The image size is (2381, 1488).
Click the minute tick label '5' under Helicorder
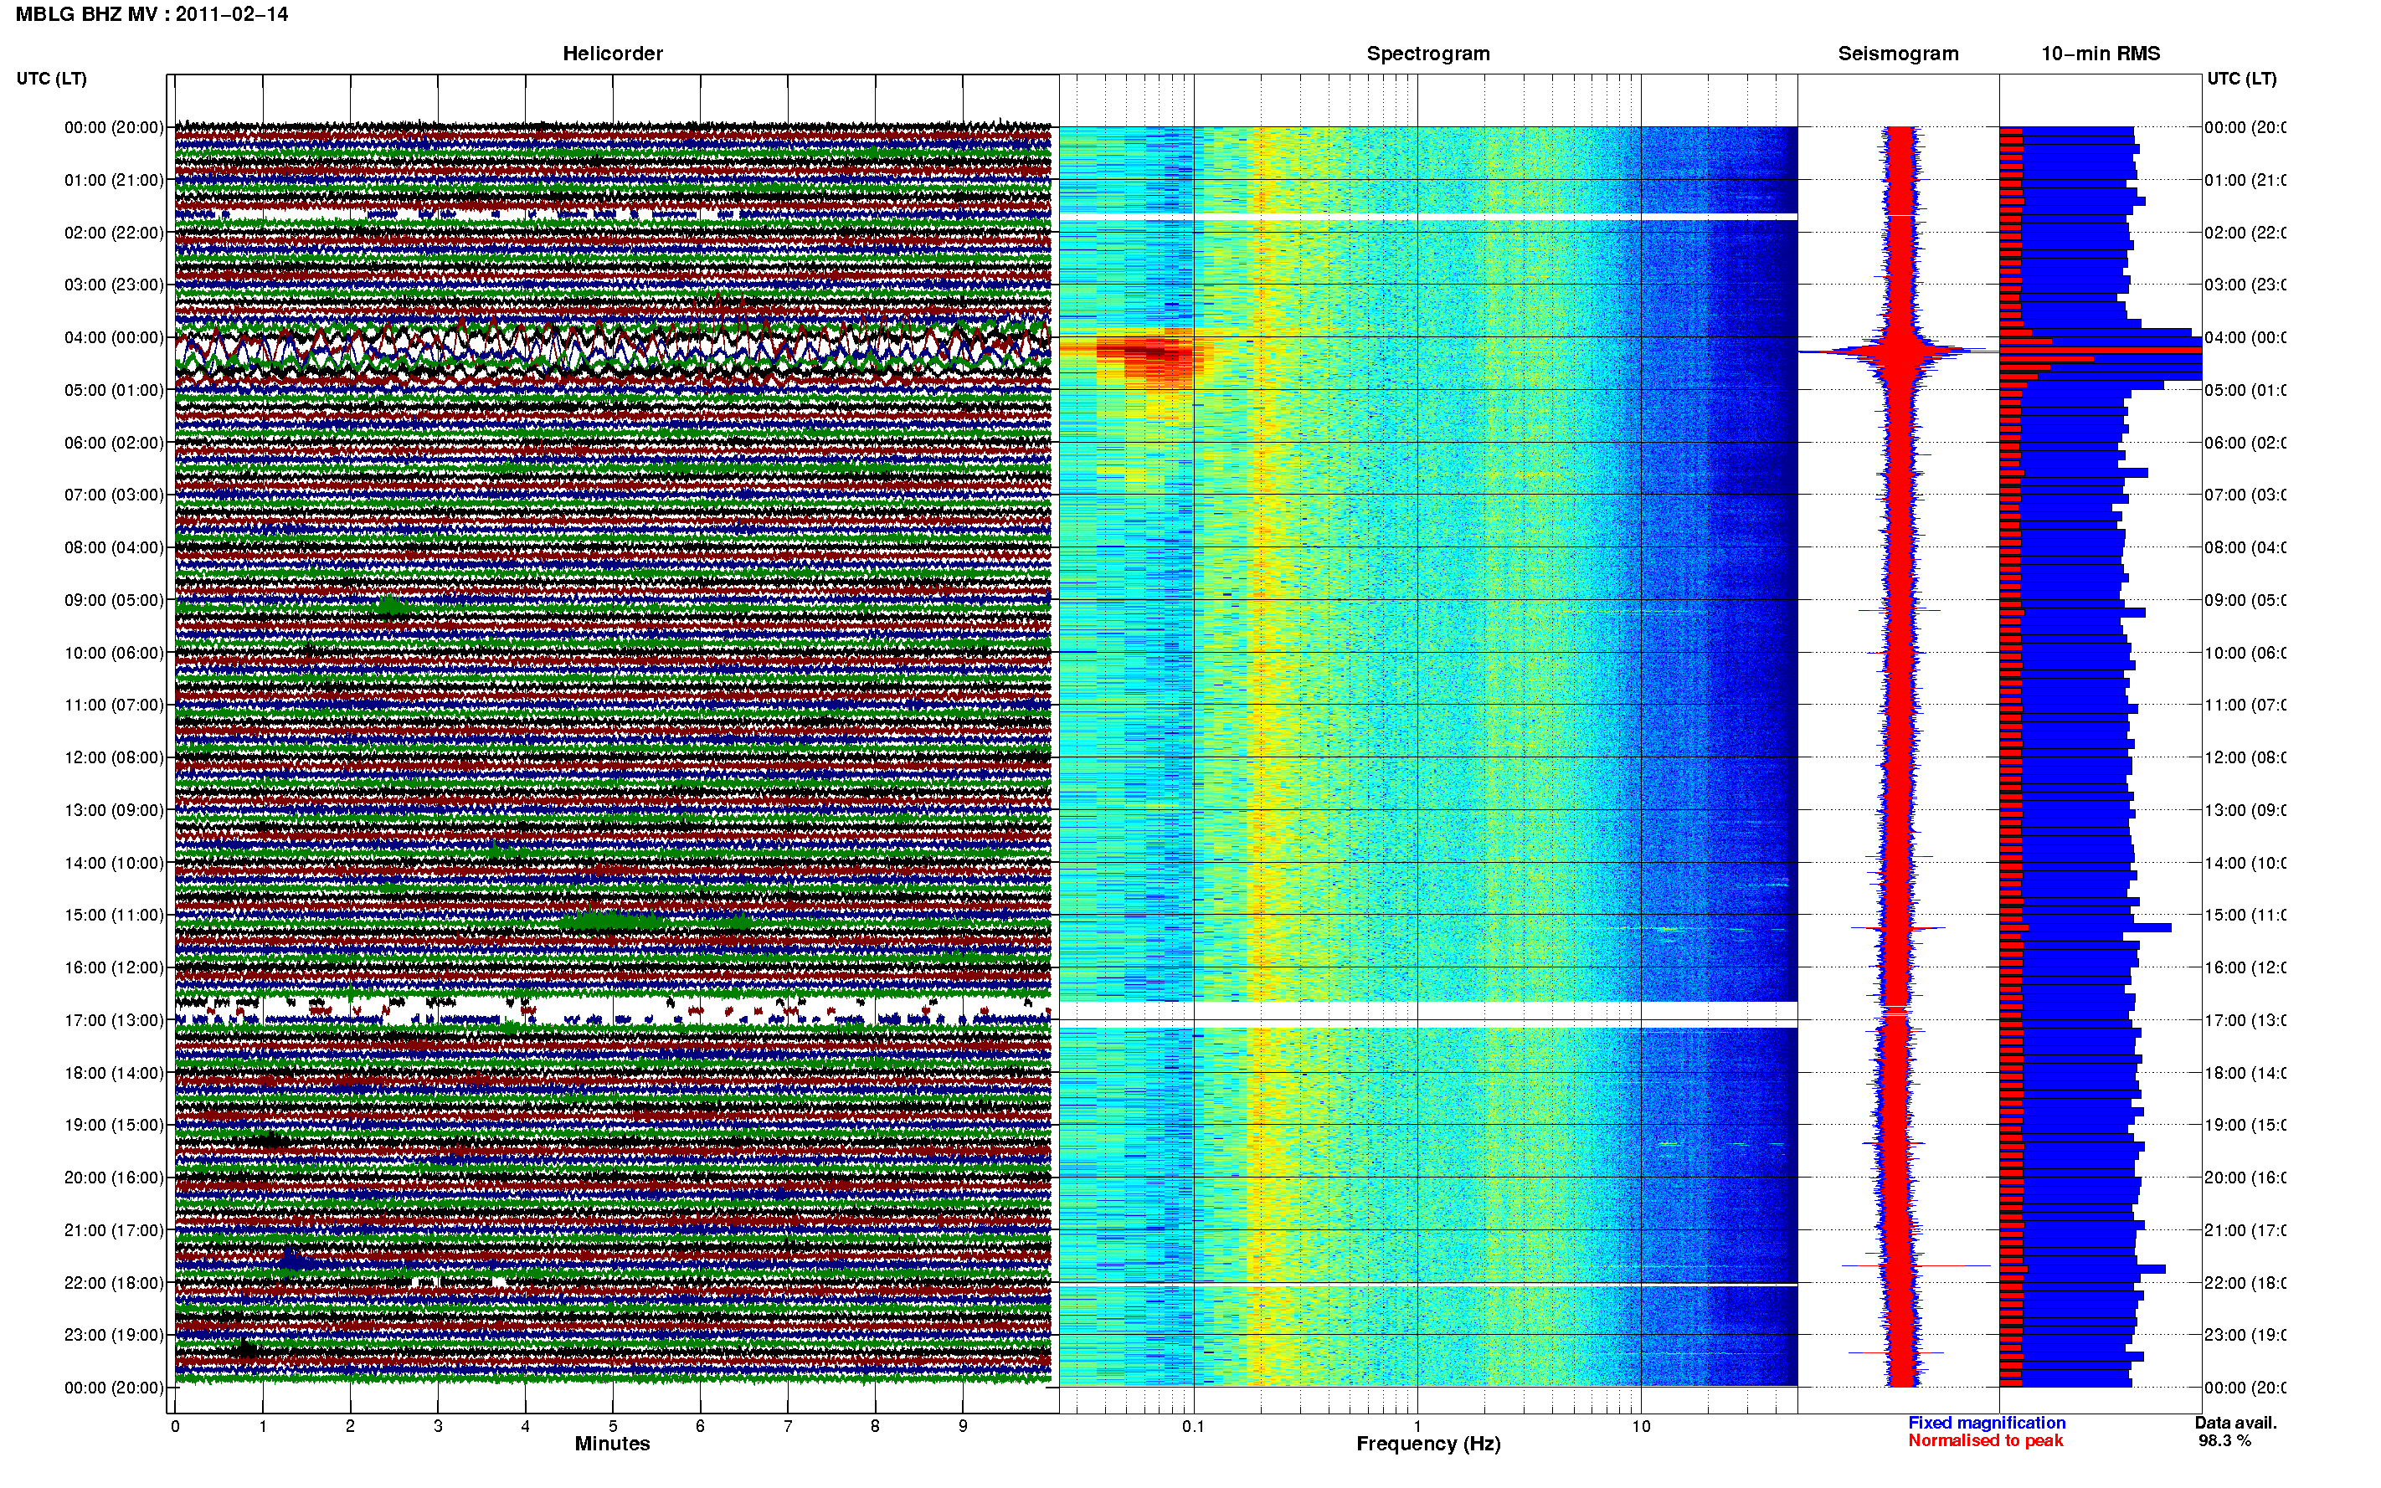pos(613,1426)
